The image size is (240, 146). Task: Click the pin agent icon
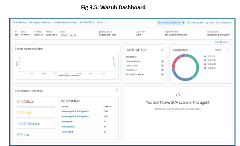[184, 23]
